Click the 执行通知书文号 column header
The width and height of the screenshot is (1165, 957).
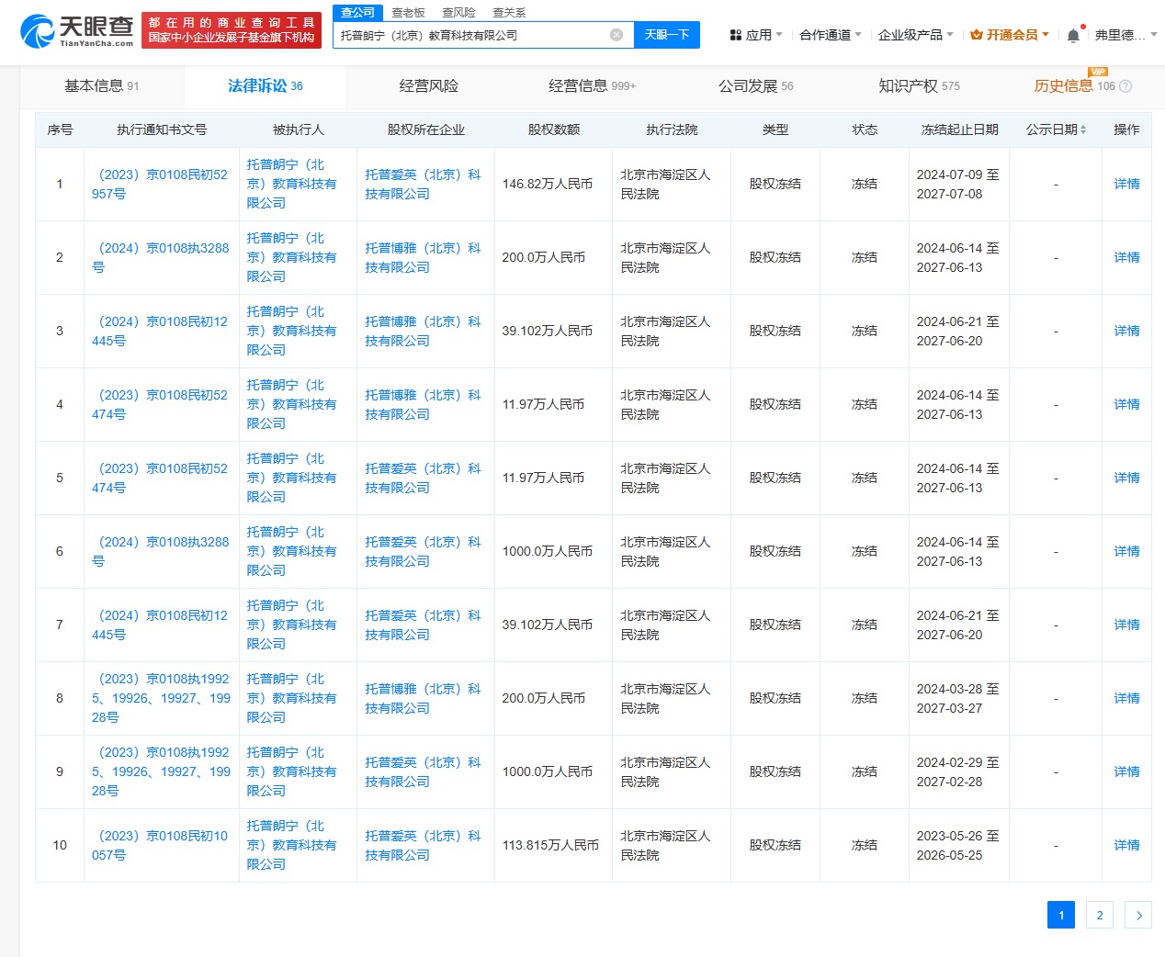pyautogui.click(x=162, y=129)
